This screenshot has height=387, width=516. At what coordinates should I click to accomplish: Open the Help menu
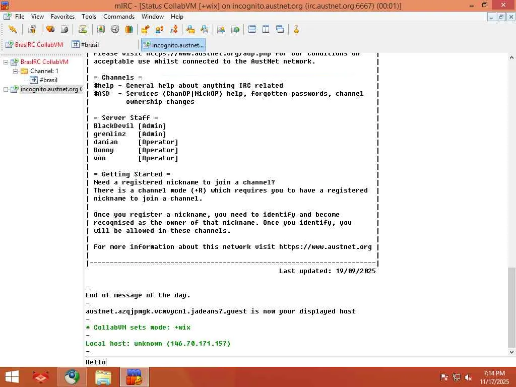click(177, 17)
